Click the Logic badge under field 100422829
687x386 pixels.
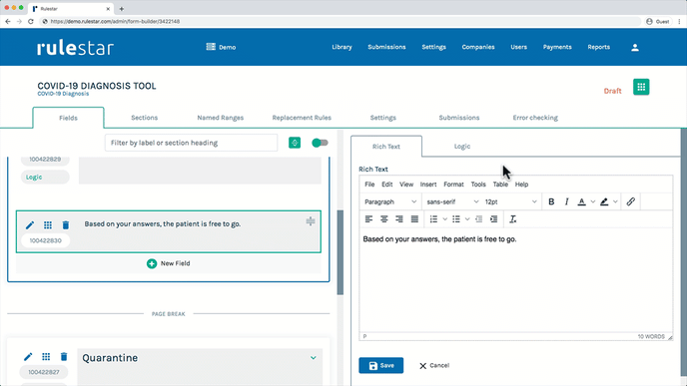coord(45,177)
